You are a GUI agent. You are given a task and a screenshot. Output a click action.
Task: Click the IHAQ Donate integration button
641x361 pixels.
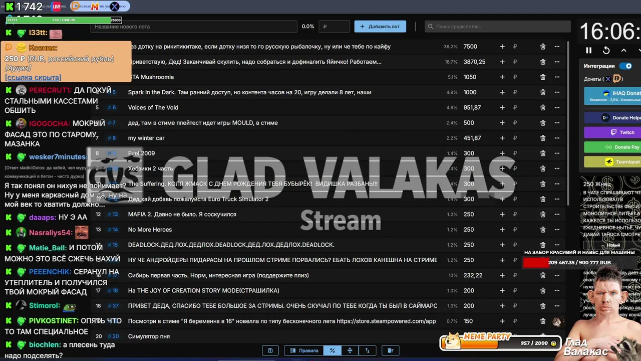tap(612, 96)
